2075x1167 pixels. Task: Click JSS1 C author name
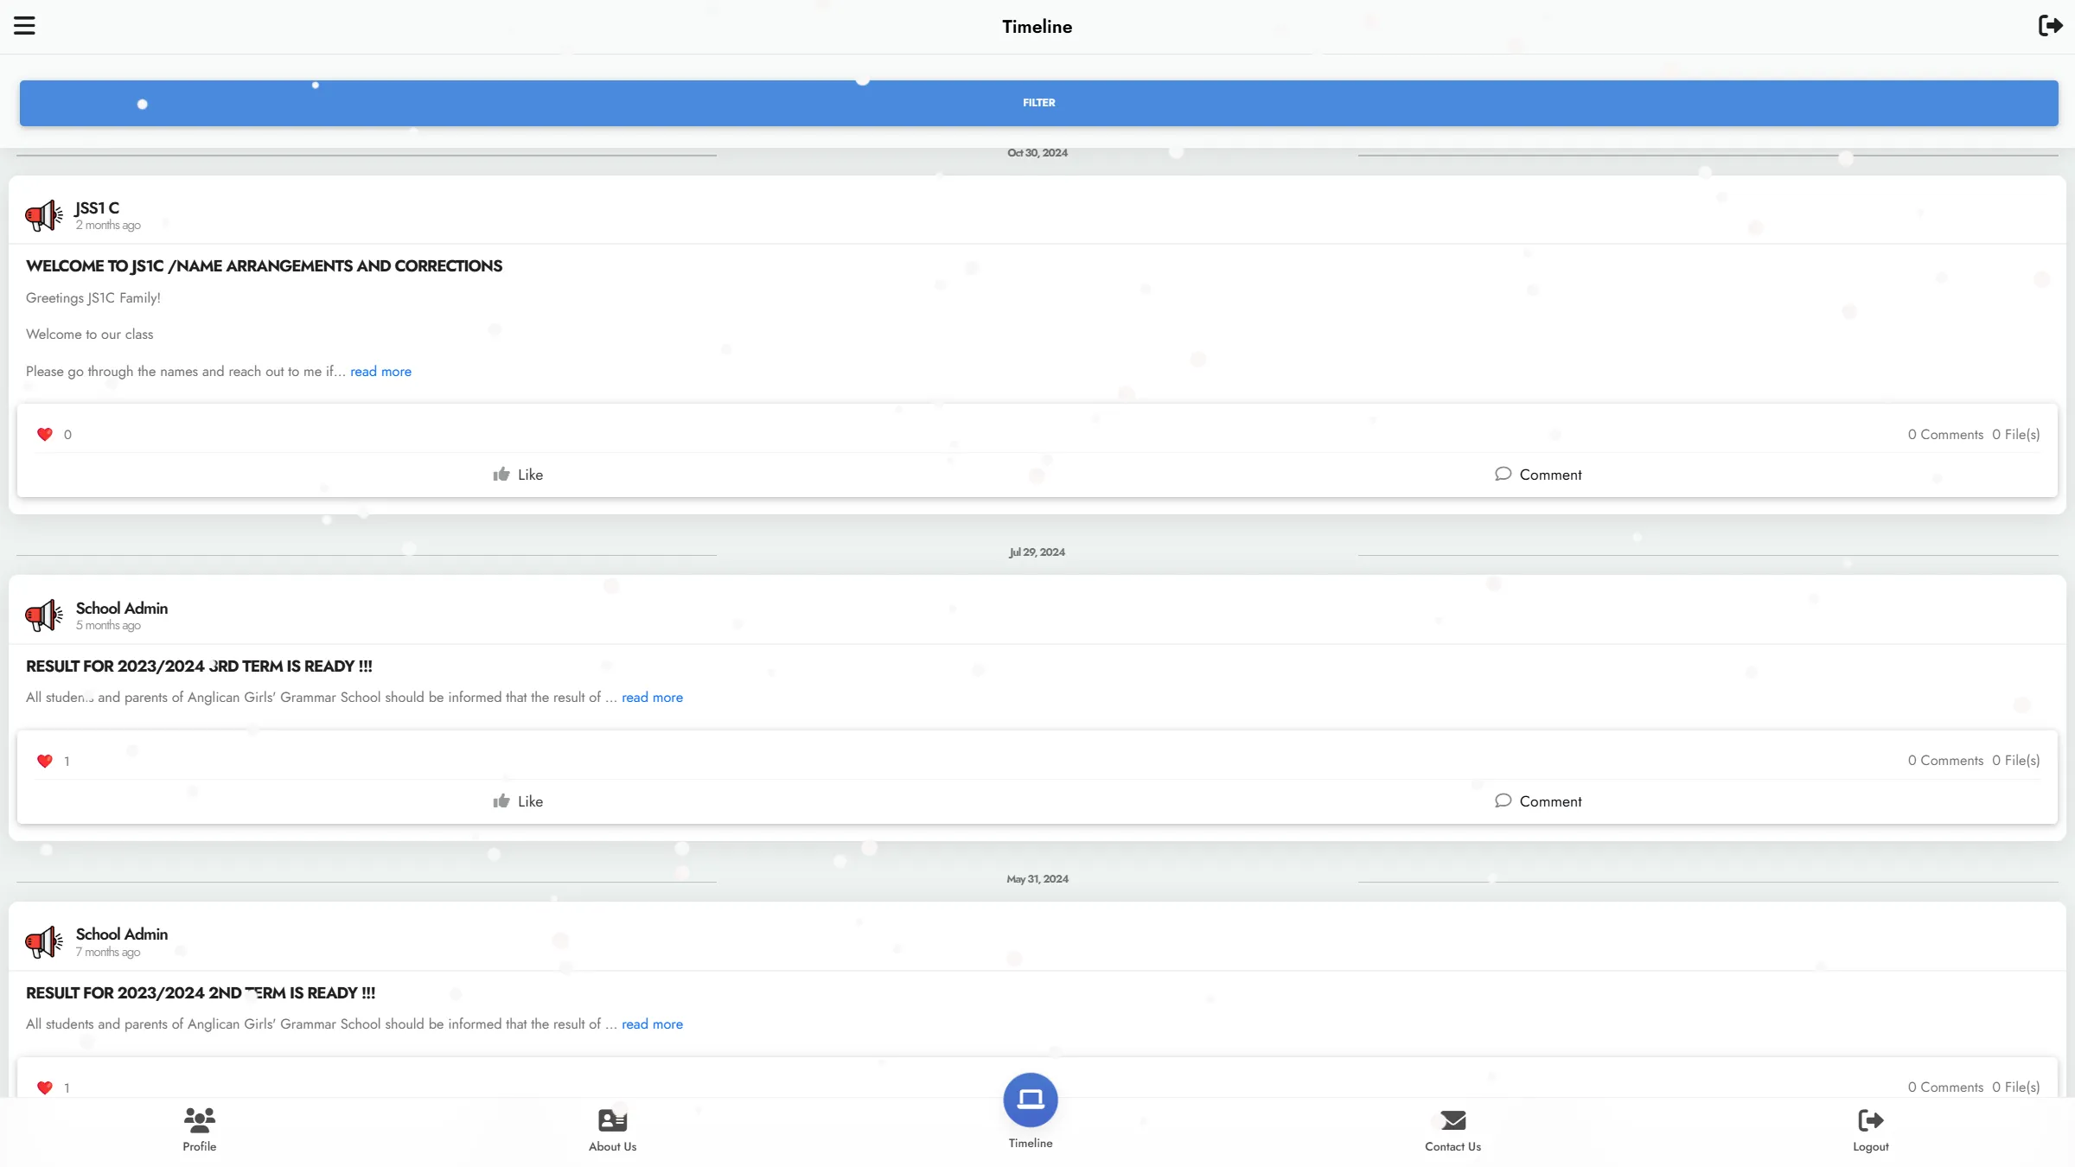[x=97, y=207]
